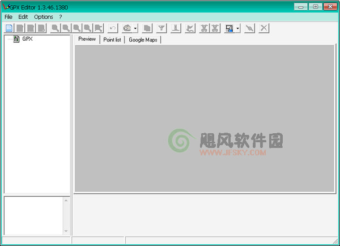The height and width of the screenshot is (246, 340).
Task: Switch to the Google Maps tab
Action: click(143, 40)
